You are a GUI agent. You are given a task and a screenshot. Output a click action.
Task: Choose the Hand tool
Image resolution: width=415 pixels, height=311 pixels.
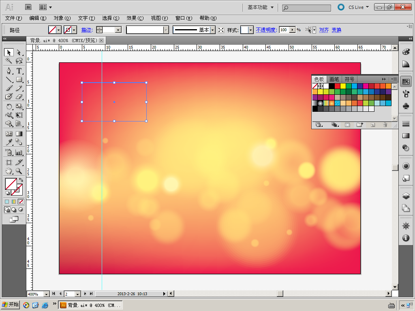[9, 171]
